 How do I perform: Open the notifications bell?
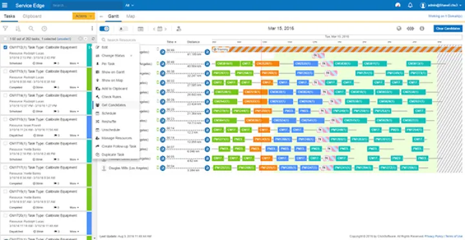[x=410, y=5]
